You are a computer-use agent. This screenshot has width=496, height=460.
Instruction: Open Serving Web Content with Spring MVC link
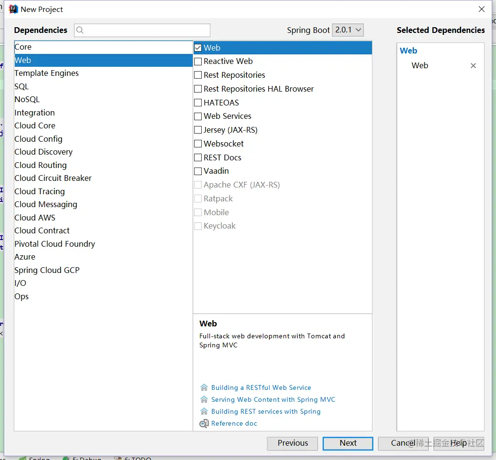click(273, 399)
